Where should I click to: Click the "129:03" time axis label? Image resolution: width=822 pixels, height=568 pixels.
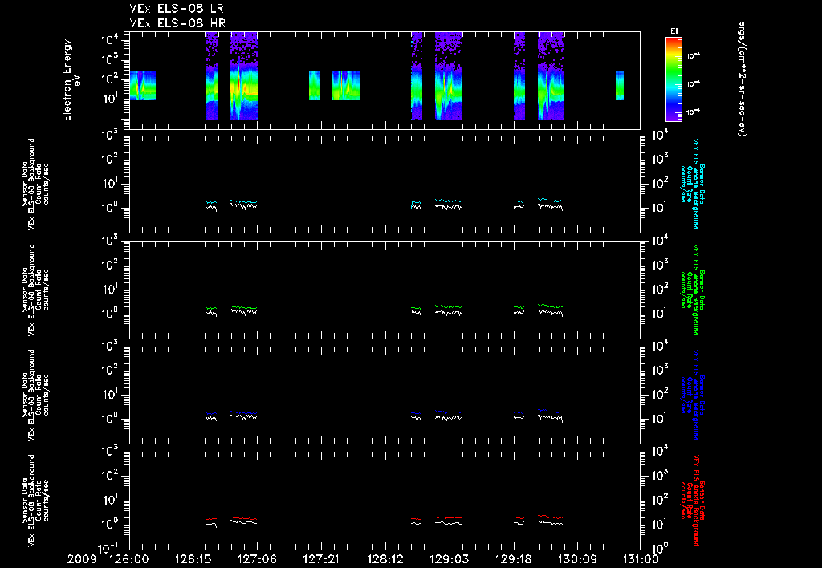(x=449, y=560)
